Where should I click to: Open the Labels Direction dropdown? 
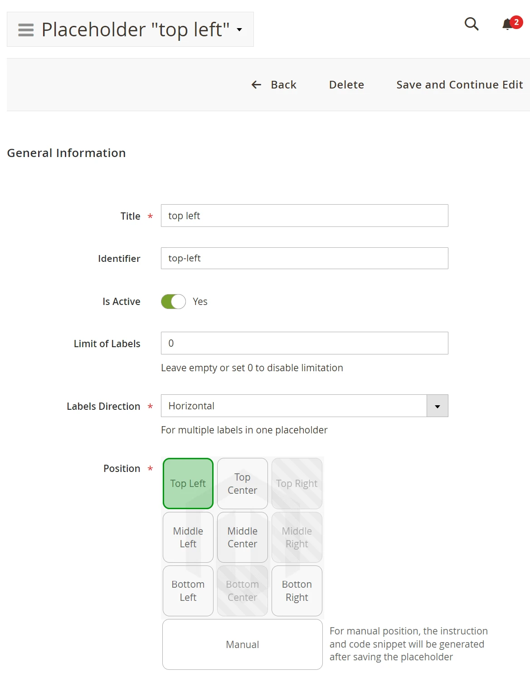[x=294, y=406]
